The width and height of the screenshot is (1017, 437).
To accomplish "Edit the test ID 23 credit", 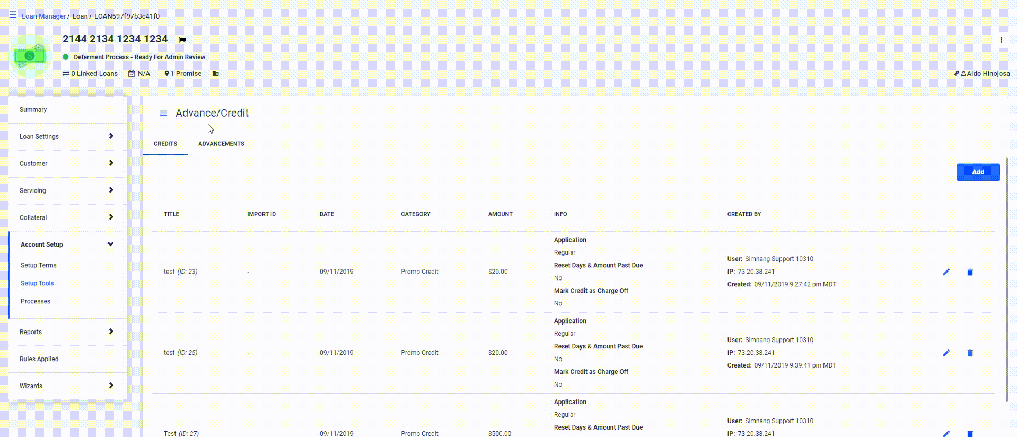I will [946, 272].
